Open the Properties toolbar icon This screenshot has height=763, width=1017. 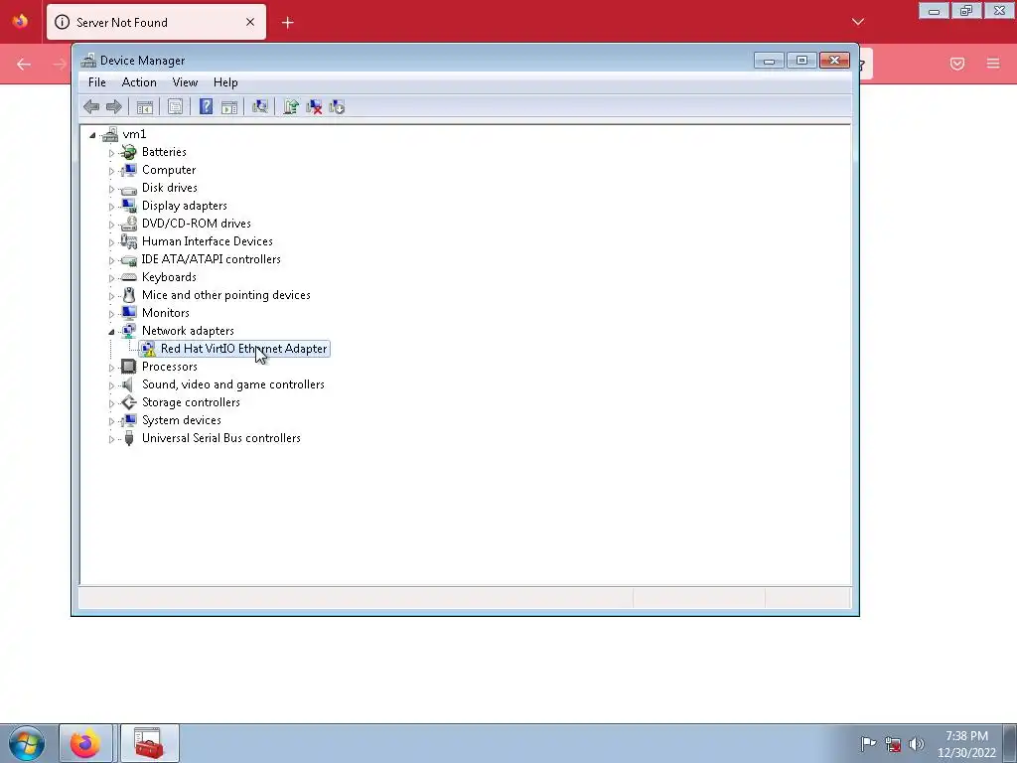[175, 107]
